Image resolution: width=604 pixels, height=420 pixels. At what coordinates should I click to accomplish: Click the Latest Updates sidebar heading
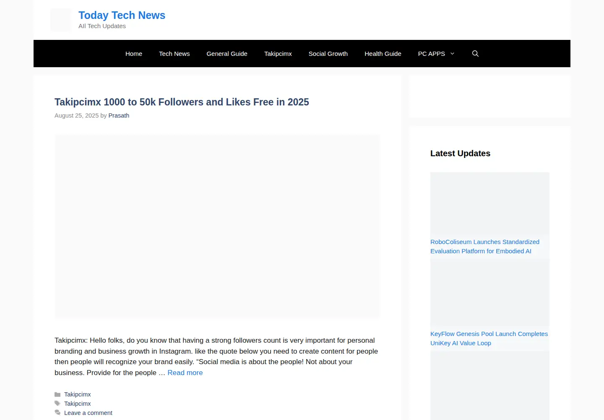tap(460, 153)
